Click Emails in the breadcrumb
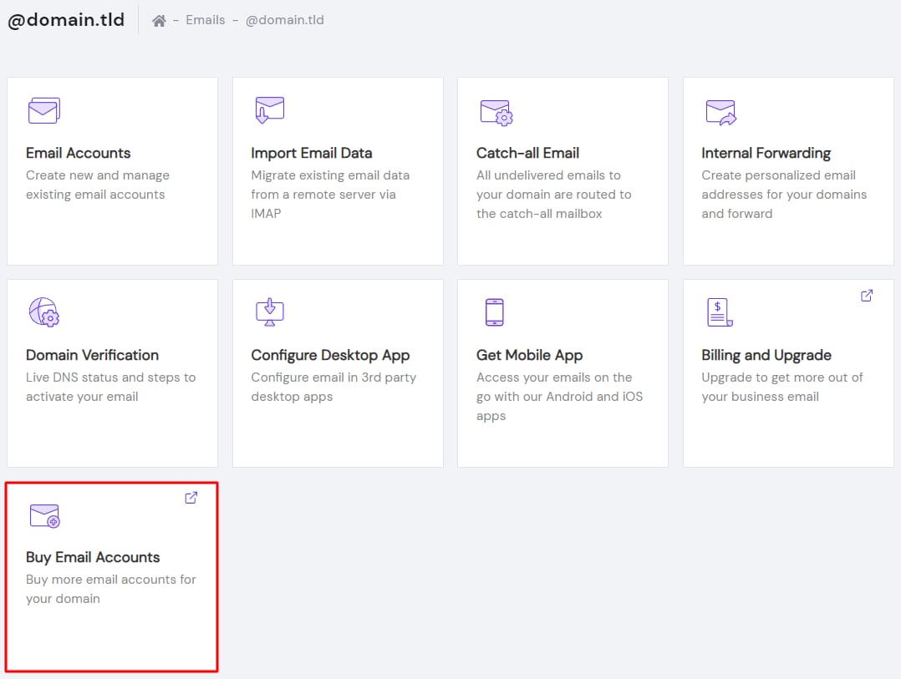 204,19
